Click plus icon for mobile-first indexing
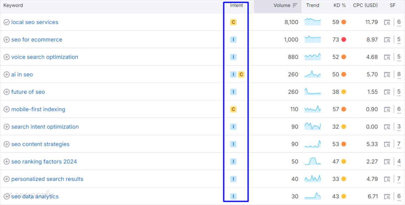This screenshot has height=205, width=405. point(6,109)
